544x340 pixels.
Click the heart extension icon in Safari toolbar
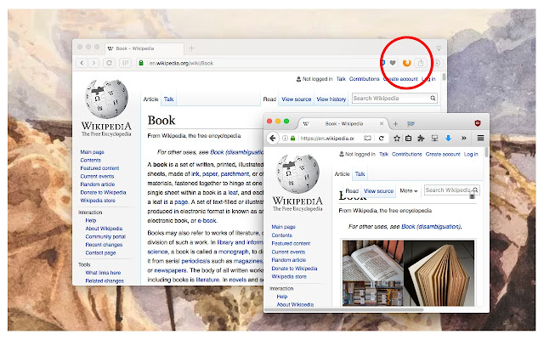click(393, 63)
